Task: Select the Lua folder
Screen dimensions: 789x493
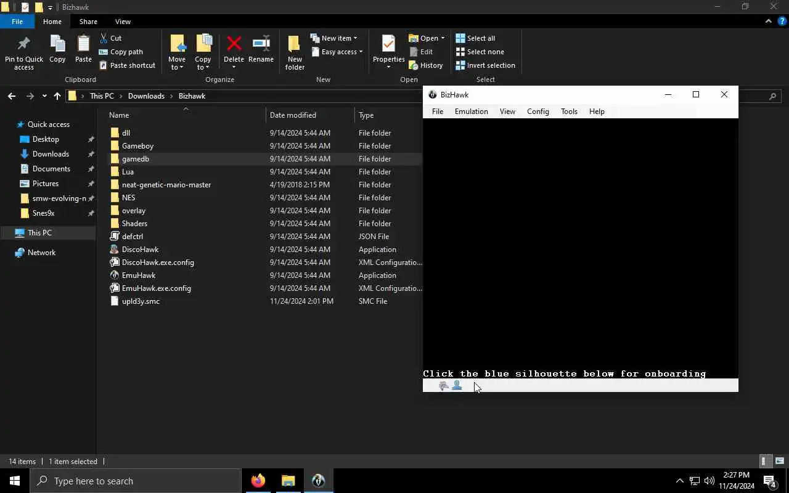Action: coord(128,172)
